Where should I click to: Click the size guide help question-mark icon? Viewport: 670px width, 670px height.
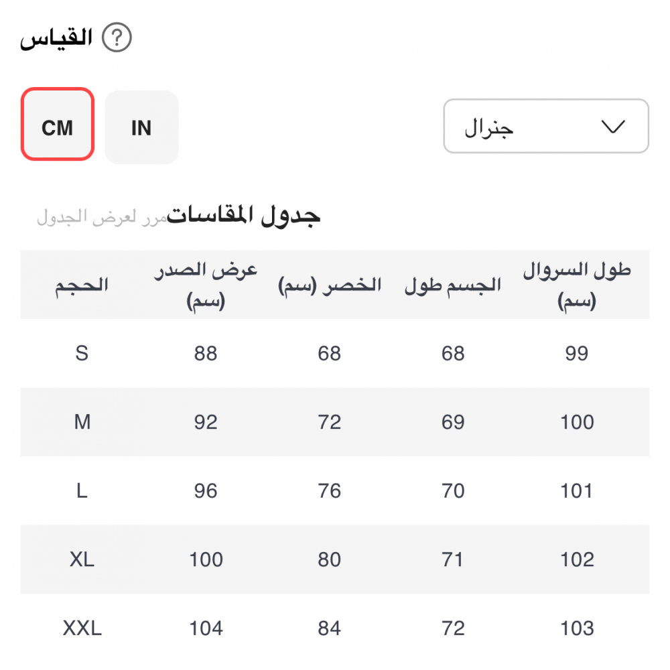[x=117, y=38]
